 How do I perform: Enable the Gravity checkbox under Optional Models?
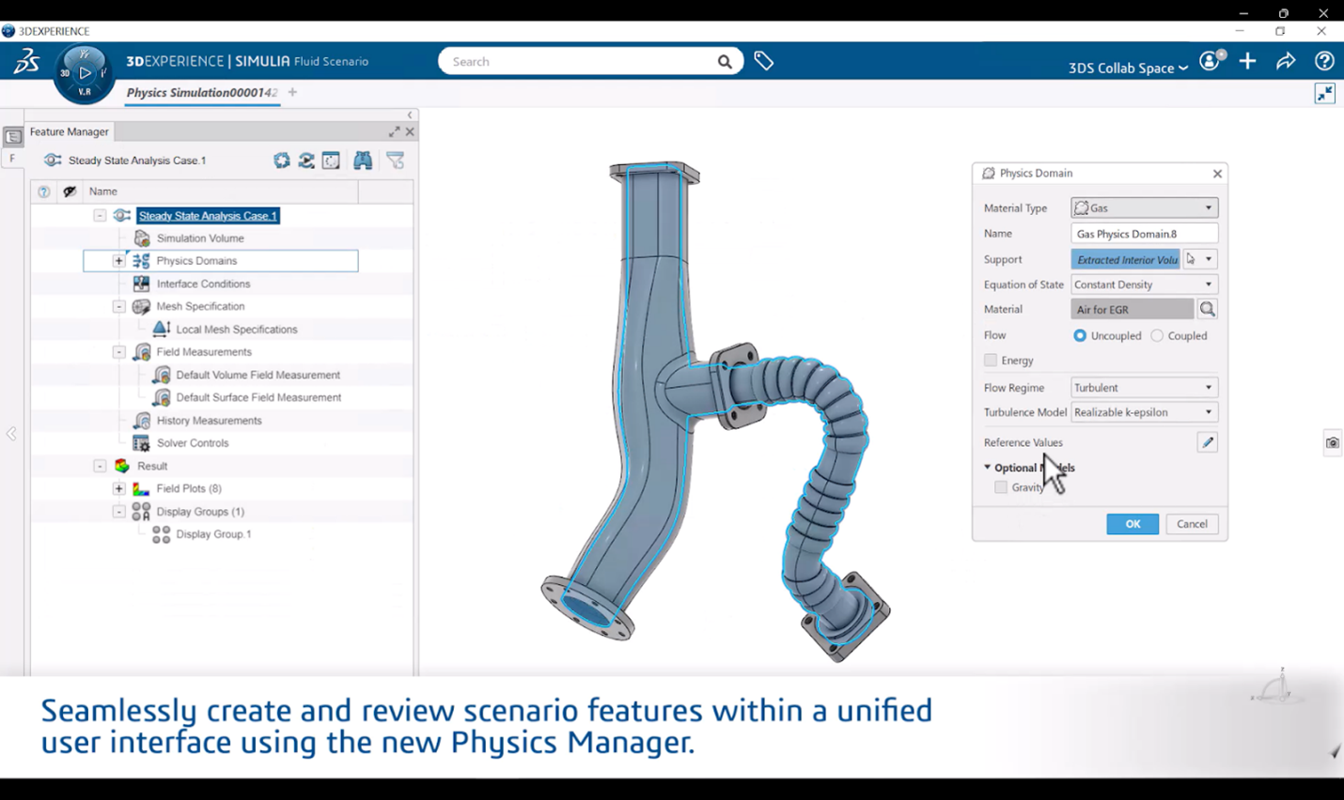point(1000,486)
